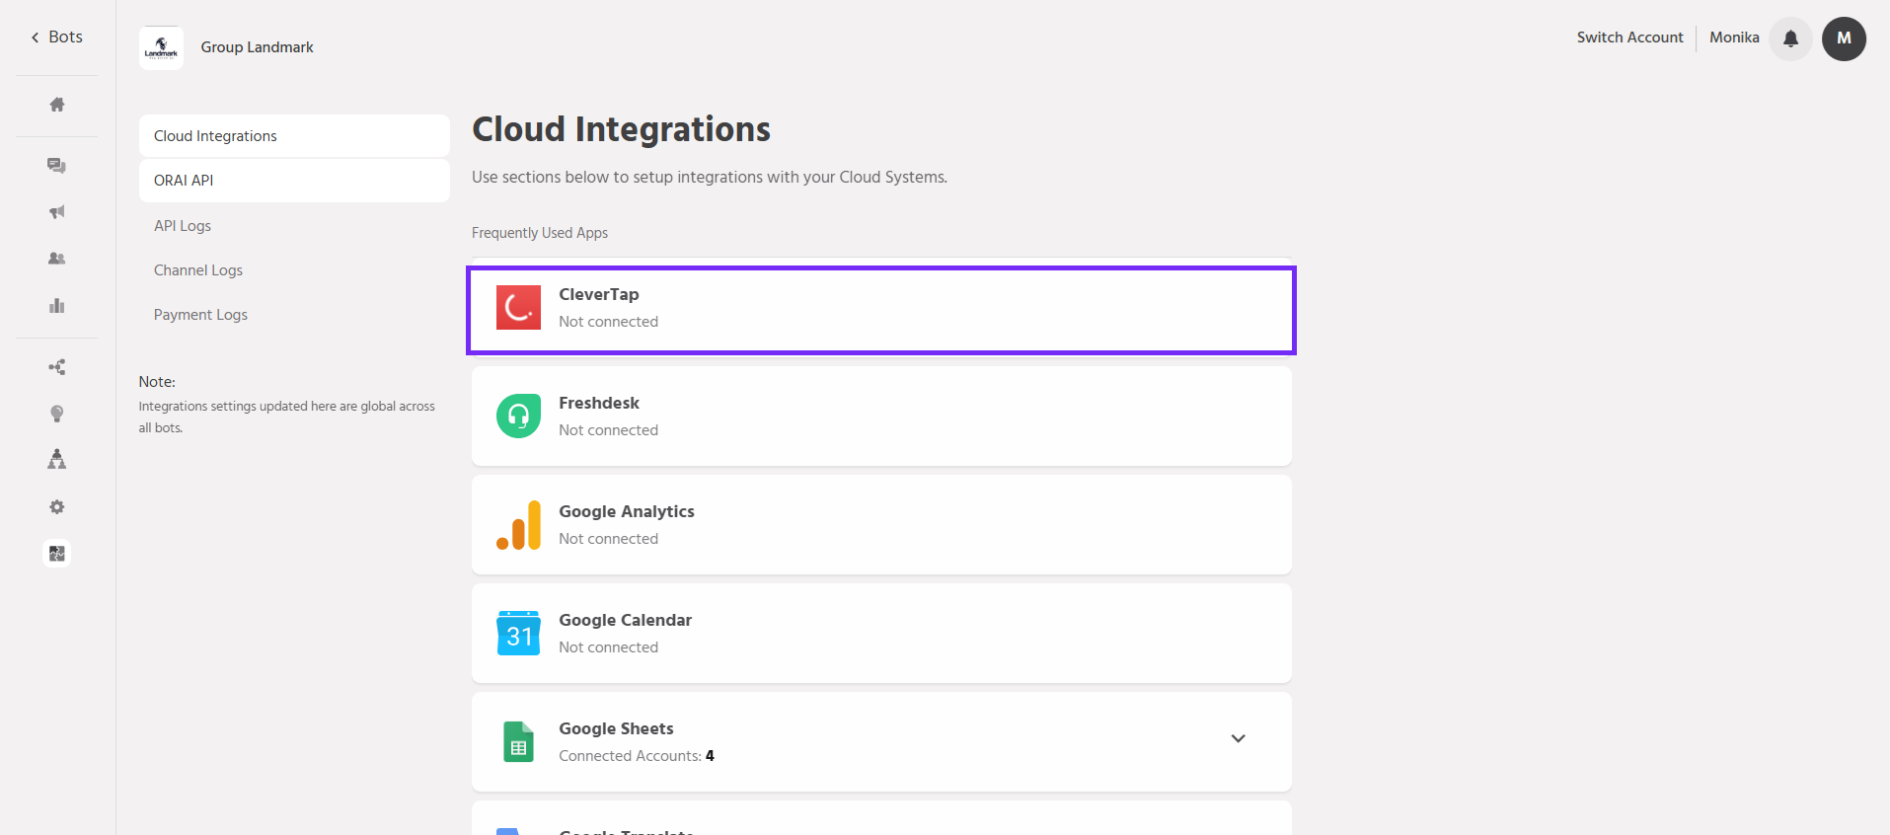
Task: Expand the Google Sheets connected accounts
Action: click(1238, 739)
